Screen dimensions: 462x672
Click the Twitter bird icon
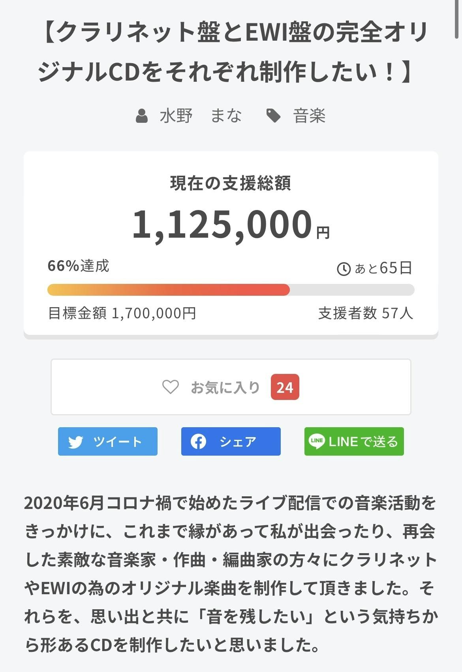click(75, 442)
